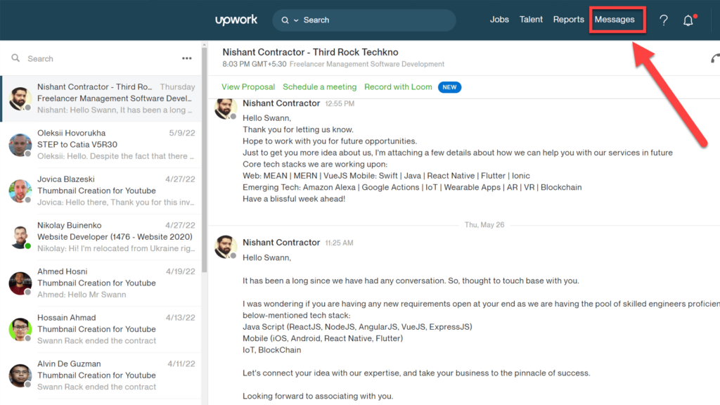Screen dimensions: 720x405
Task: Click the NEW badge
Action: click(x=449, y=87)
